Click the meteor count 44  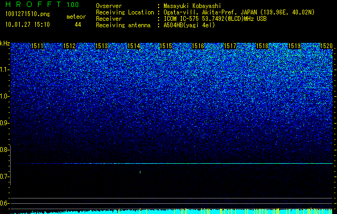pos(78,25)
